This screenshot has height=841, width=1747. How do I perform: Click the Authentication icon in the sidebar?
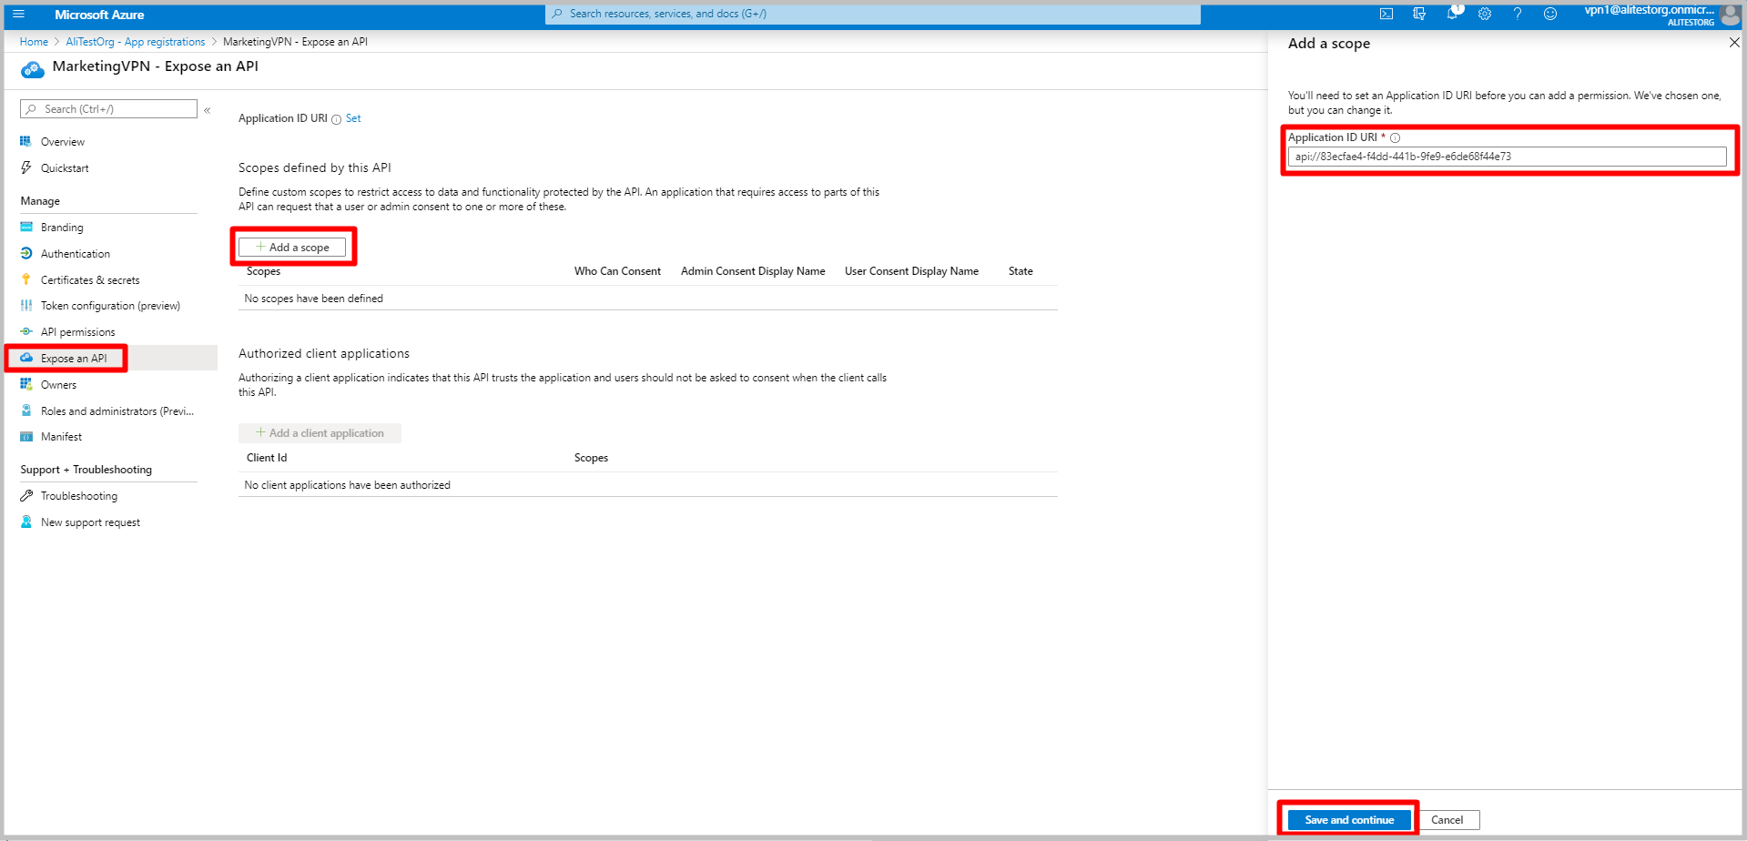pyautogui.click(x=26, y=253)
